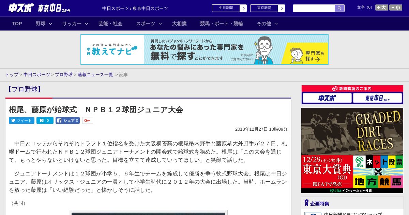Click 東京中日 subscription button in sidebar
This screenshot has width=409, height=215.
(377, 98)
